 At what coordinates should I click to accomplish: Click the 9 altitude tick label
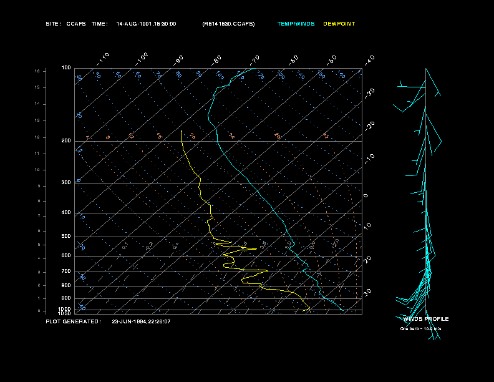(x=39, y=186)
